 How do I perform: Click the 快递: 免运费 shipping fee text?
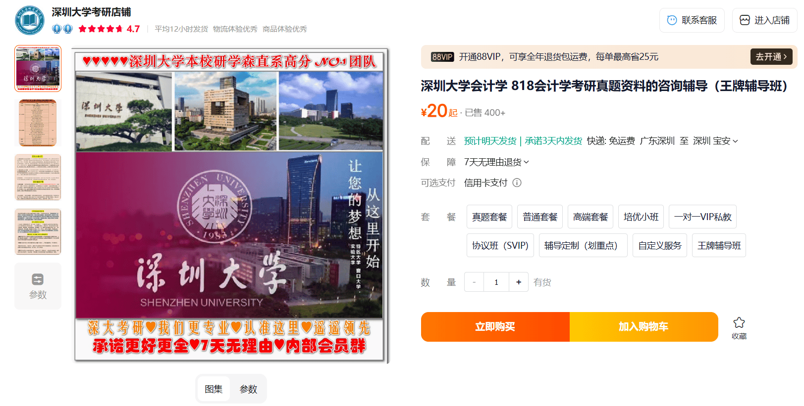[611, 141]
